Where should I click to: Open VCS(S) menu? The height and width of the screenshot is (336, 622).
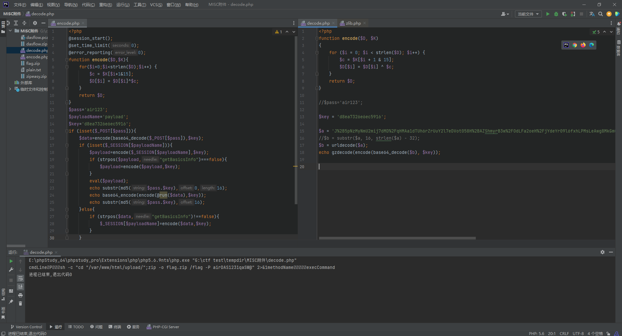pyautogui.click(x=156, y=5)
